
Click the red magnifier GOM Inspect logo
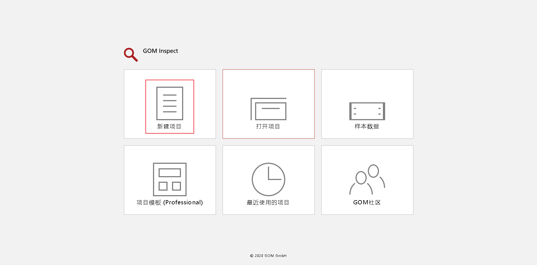131,55
